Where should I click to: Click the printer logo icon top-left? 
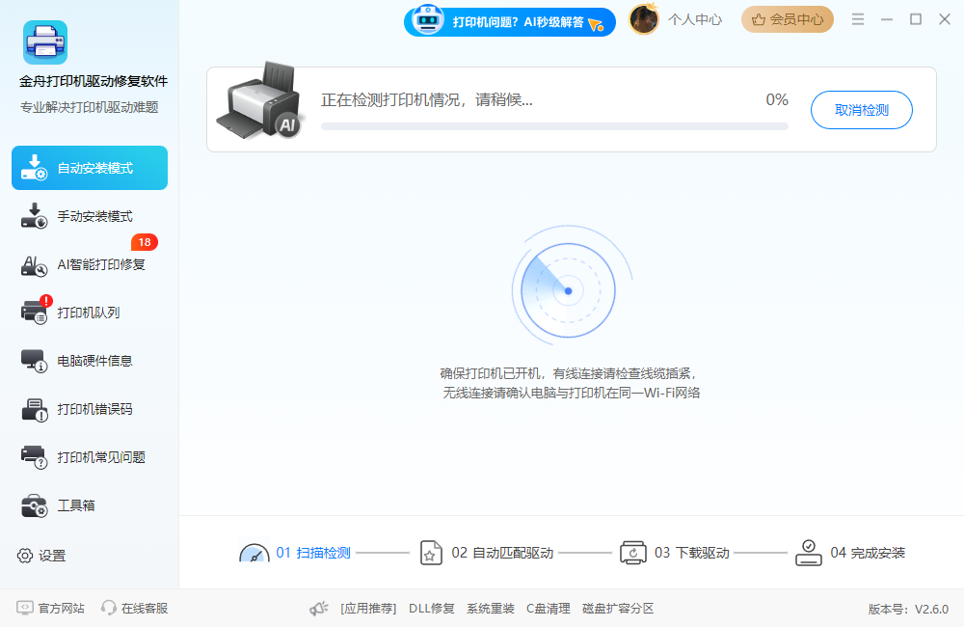44,42
